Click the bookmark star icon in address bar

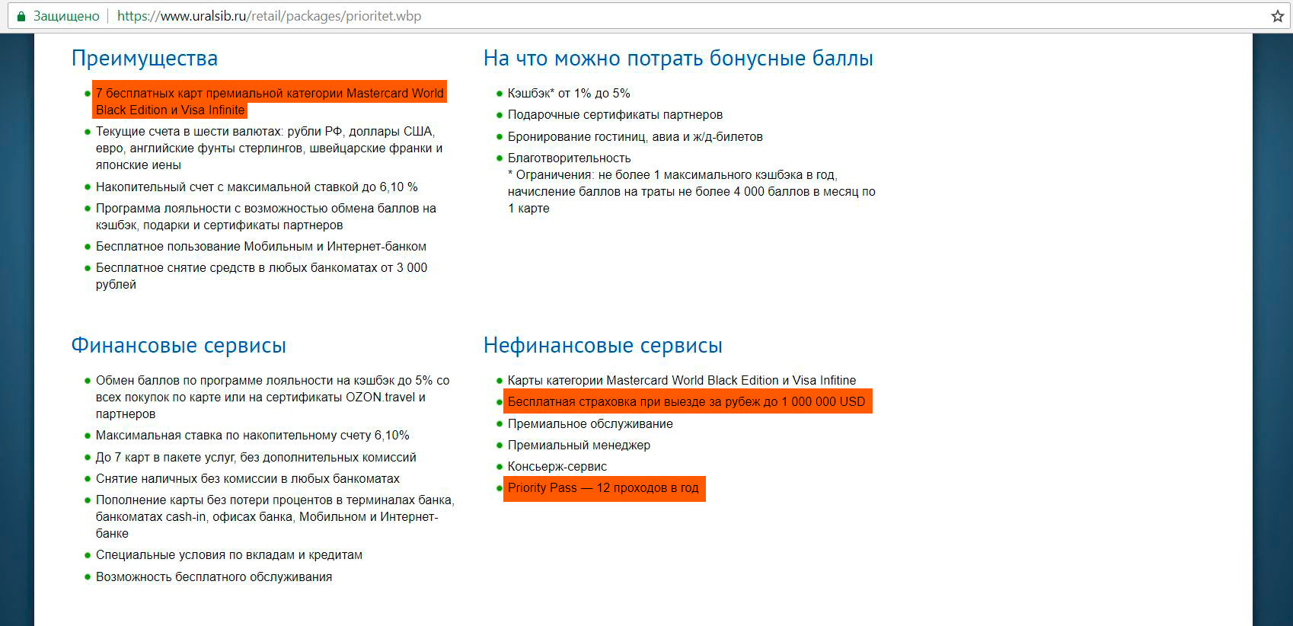click(x=1277, y=16)
